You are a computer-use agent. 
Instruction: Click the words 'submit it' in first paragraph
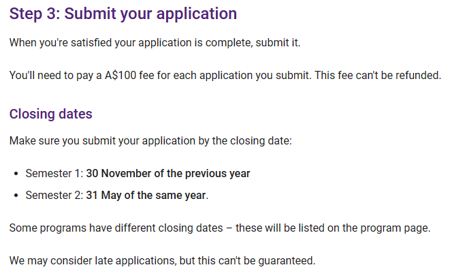(x=277, y=43)
